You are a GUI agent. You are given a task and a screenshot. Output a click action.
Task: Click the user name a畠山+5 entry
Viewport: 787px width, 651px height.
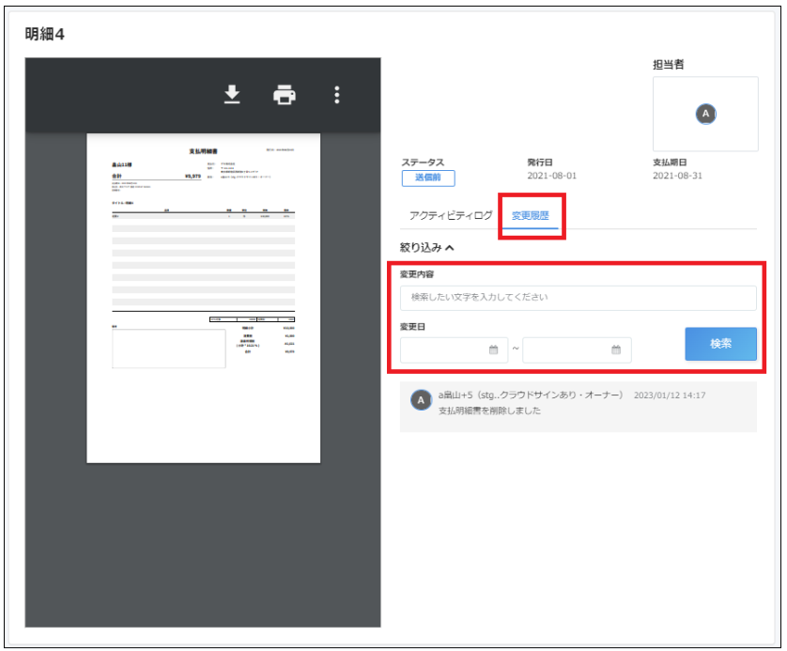(x=531, y=395)
